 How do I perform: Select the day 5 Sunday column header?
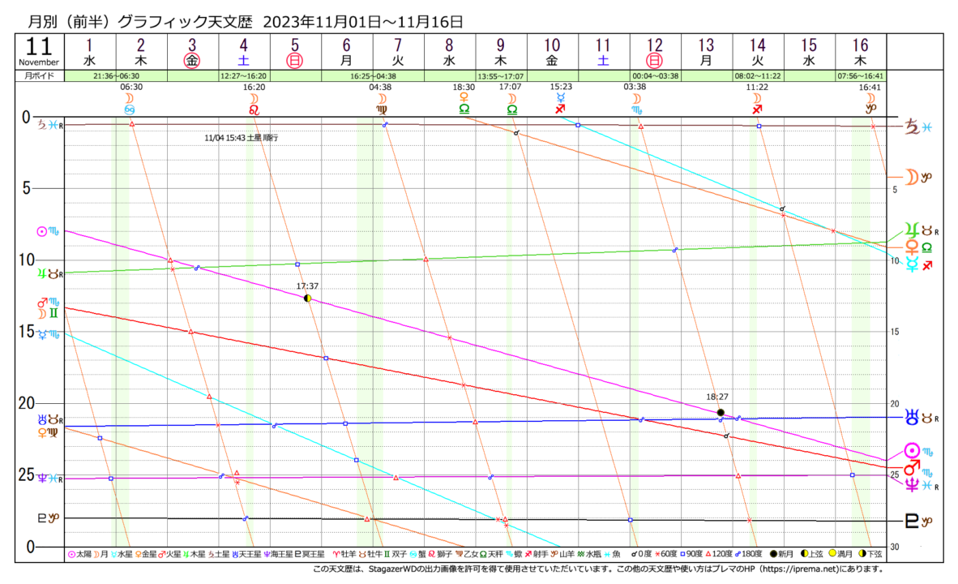pos(295,53)
